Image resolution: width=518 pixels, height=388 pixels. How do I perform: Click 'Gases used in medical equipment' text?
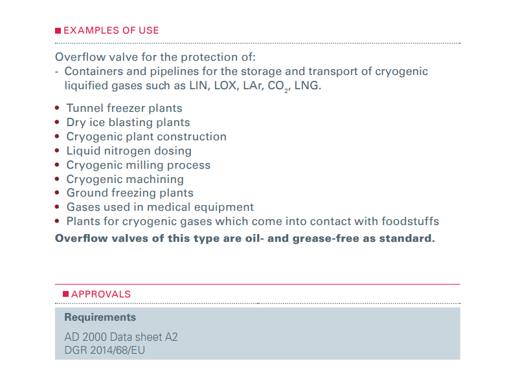point(160,207)
